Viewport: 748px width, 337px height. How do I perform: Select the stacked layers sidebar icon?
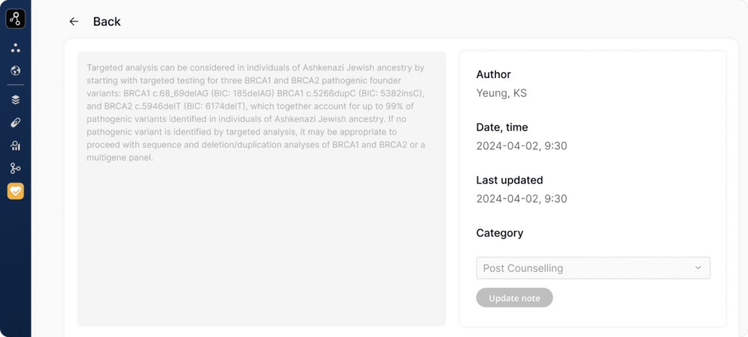tap(15, 99)
